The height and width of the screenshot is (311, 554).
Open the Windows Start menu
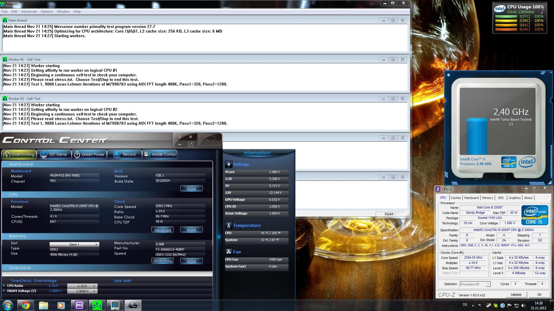8,305
